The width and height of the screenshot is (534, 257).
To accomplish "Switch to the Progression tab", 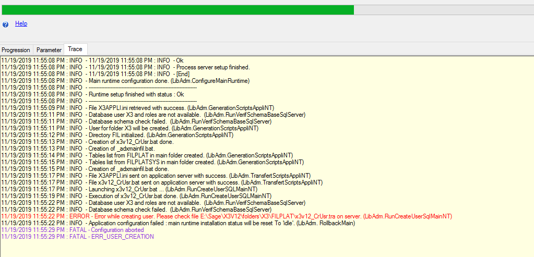I will click(x=16, y=50).
